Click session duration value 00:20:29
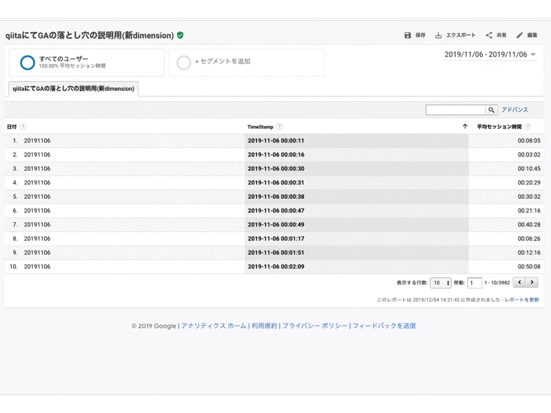 pos(529,182)
